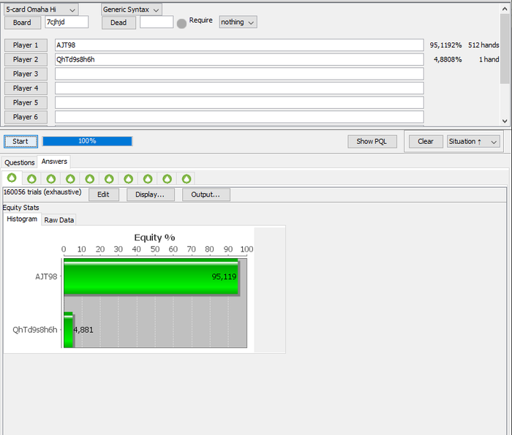Image resolution: width=512 pixels, height=435 pixels.
Task: Select the ninth green drop answer tab
Action: (x=167, y=178)
